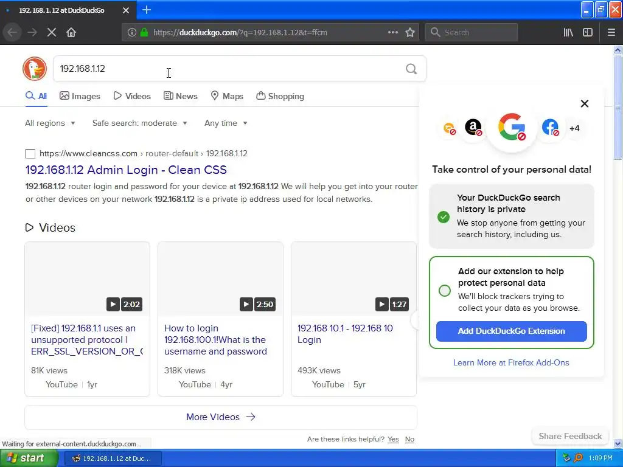Bookmark this page with the star icon
The width and height of the screenshot is (623, 467).
410,33
